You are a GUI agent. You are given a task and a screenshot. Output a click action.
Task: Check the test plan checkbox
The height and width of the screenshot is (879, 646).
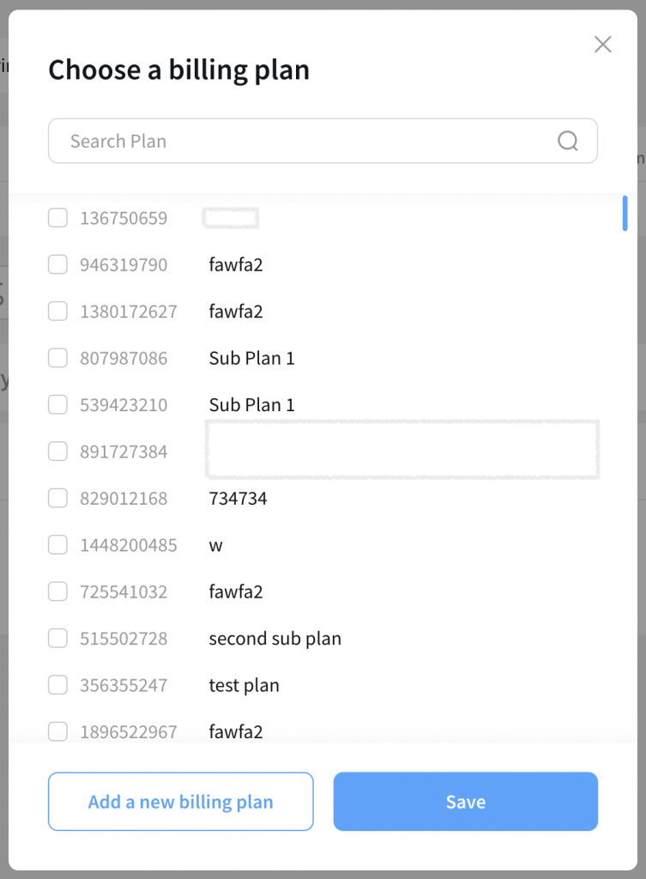click(x=57, y=685)
